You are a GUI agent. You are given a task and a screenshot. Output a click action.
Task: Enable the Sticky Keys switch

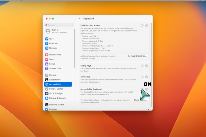(x=141, y=66)
